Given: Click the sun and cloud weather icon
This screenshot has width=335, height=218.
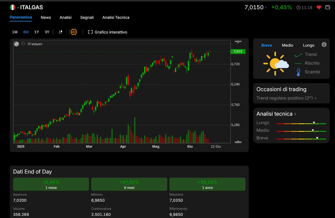Looking at the screenshot, I should [x=276, y=63].
